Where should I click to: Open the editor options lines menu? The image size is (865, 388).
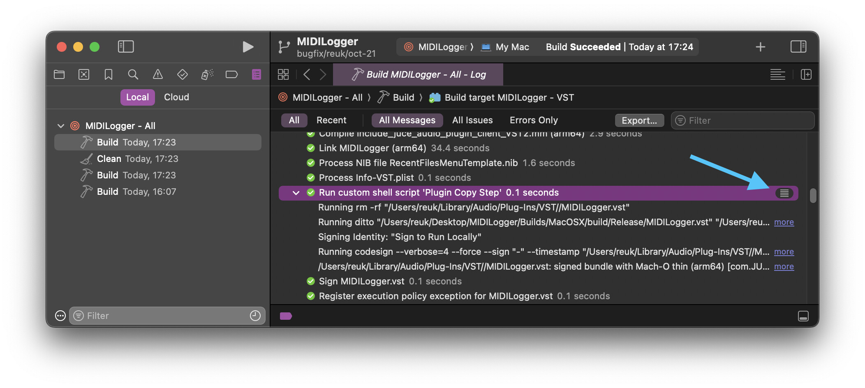[x=777, y=74]
